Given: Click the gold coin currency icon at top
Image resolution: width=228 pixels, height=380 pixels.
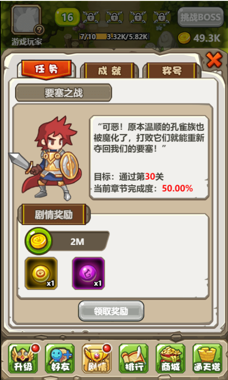Looking at the screenshot, I should (x=184, y=38).
